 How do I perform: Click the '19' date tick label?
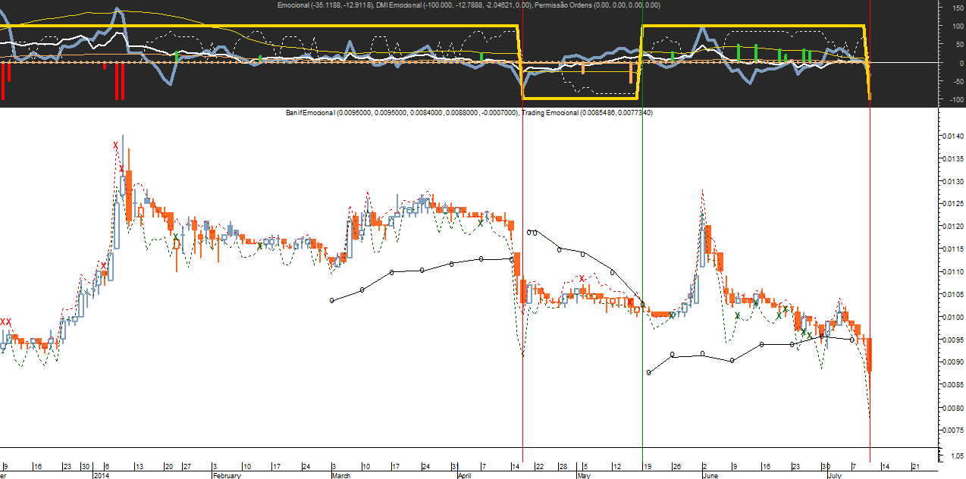pyautogui.click(x=647, y=467)
